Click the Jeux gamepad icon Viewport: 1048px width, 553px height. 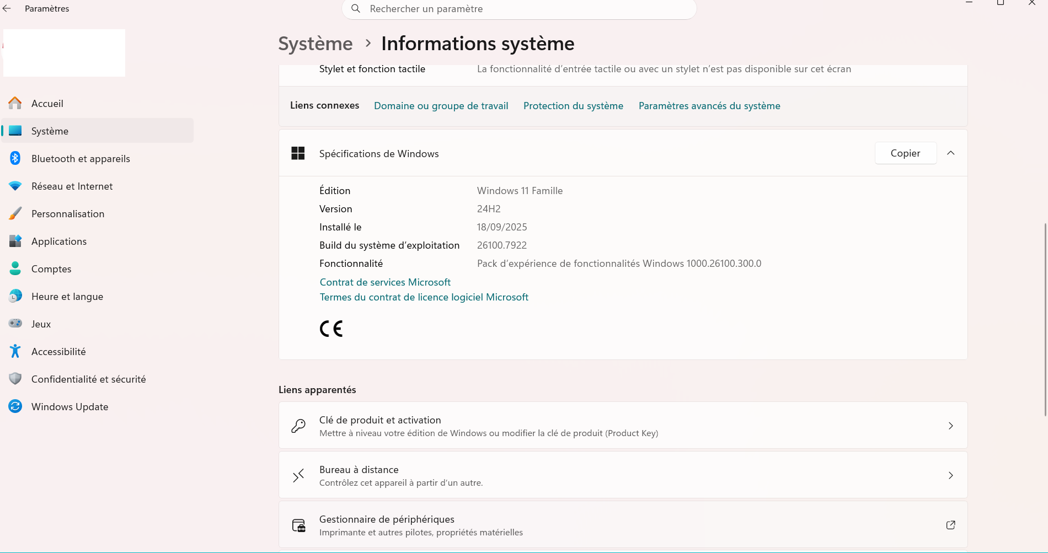click(15, 324)
